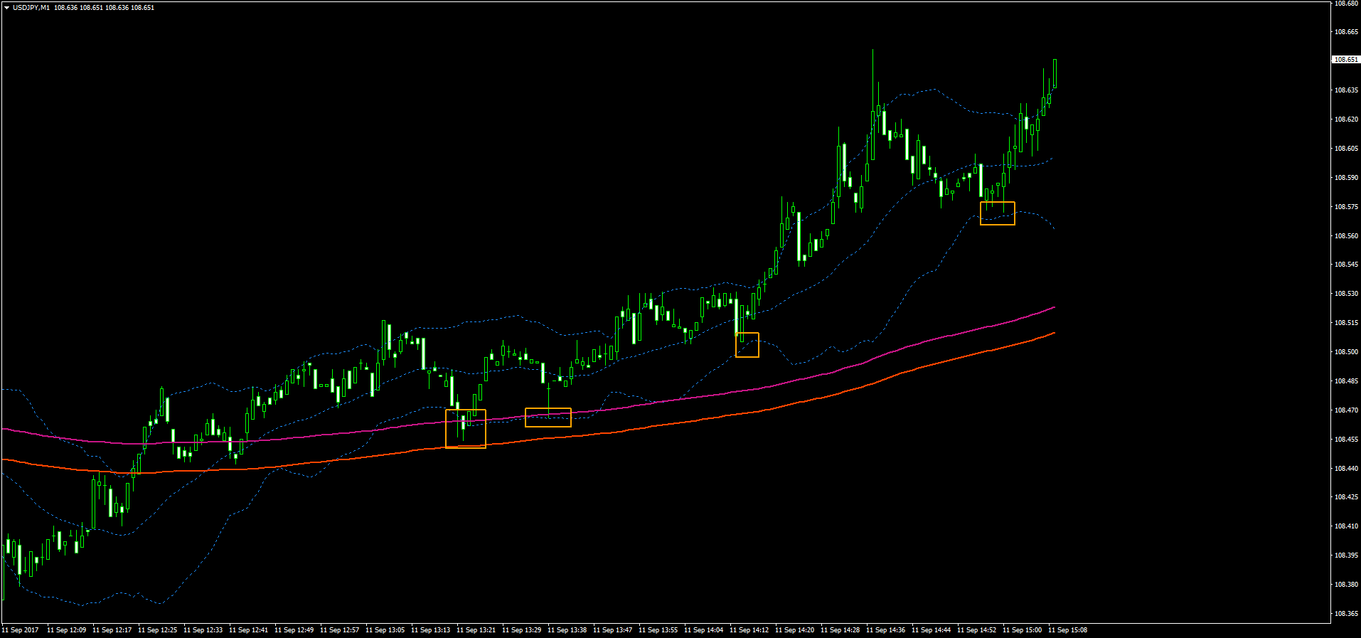Click the 11 Sep 14:36 time label
Image resolution: width=1361 pixels, height=638 pixels.
click(886, 630)
